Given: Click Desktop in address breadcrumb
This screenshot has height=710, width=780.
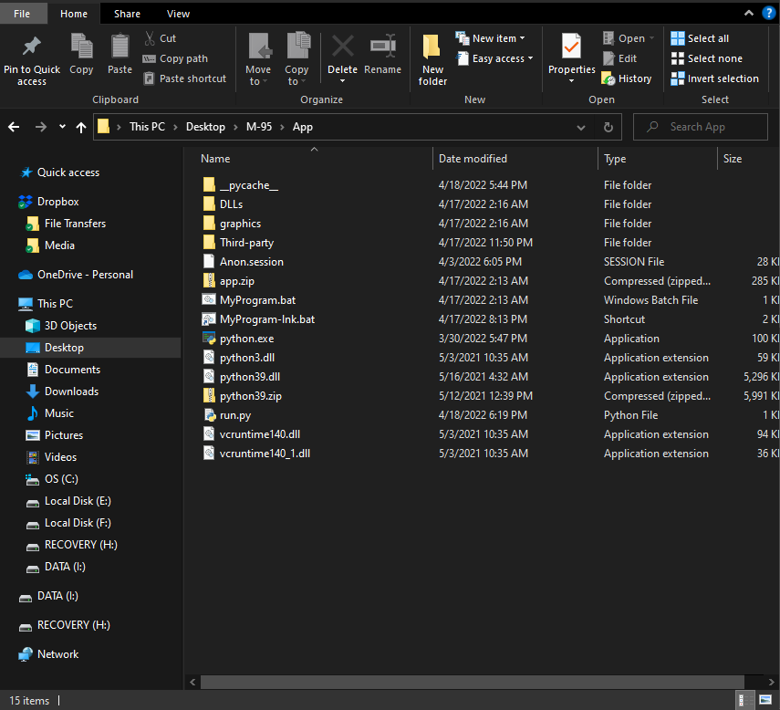Looking at the screenshot, I should pos(205,127).
